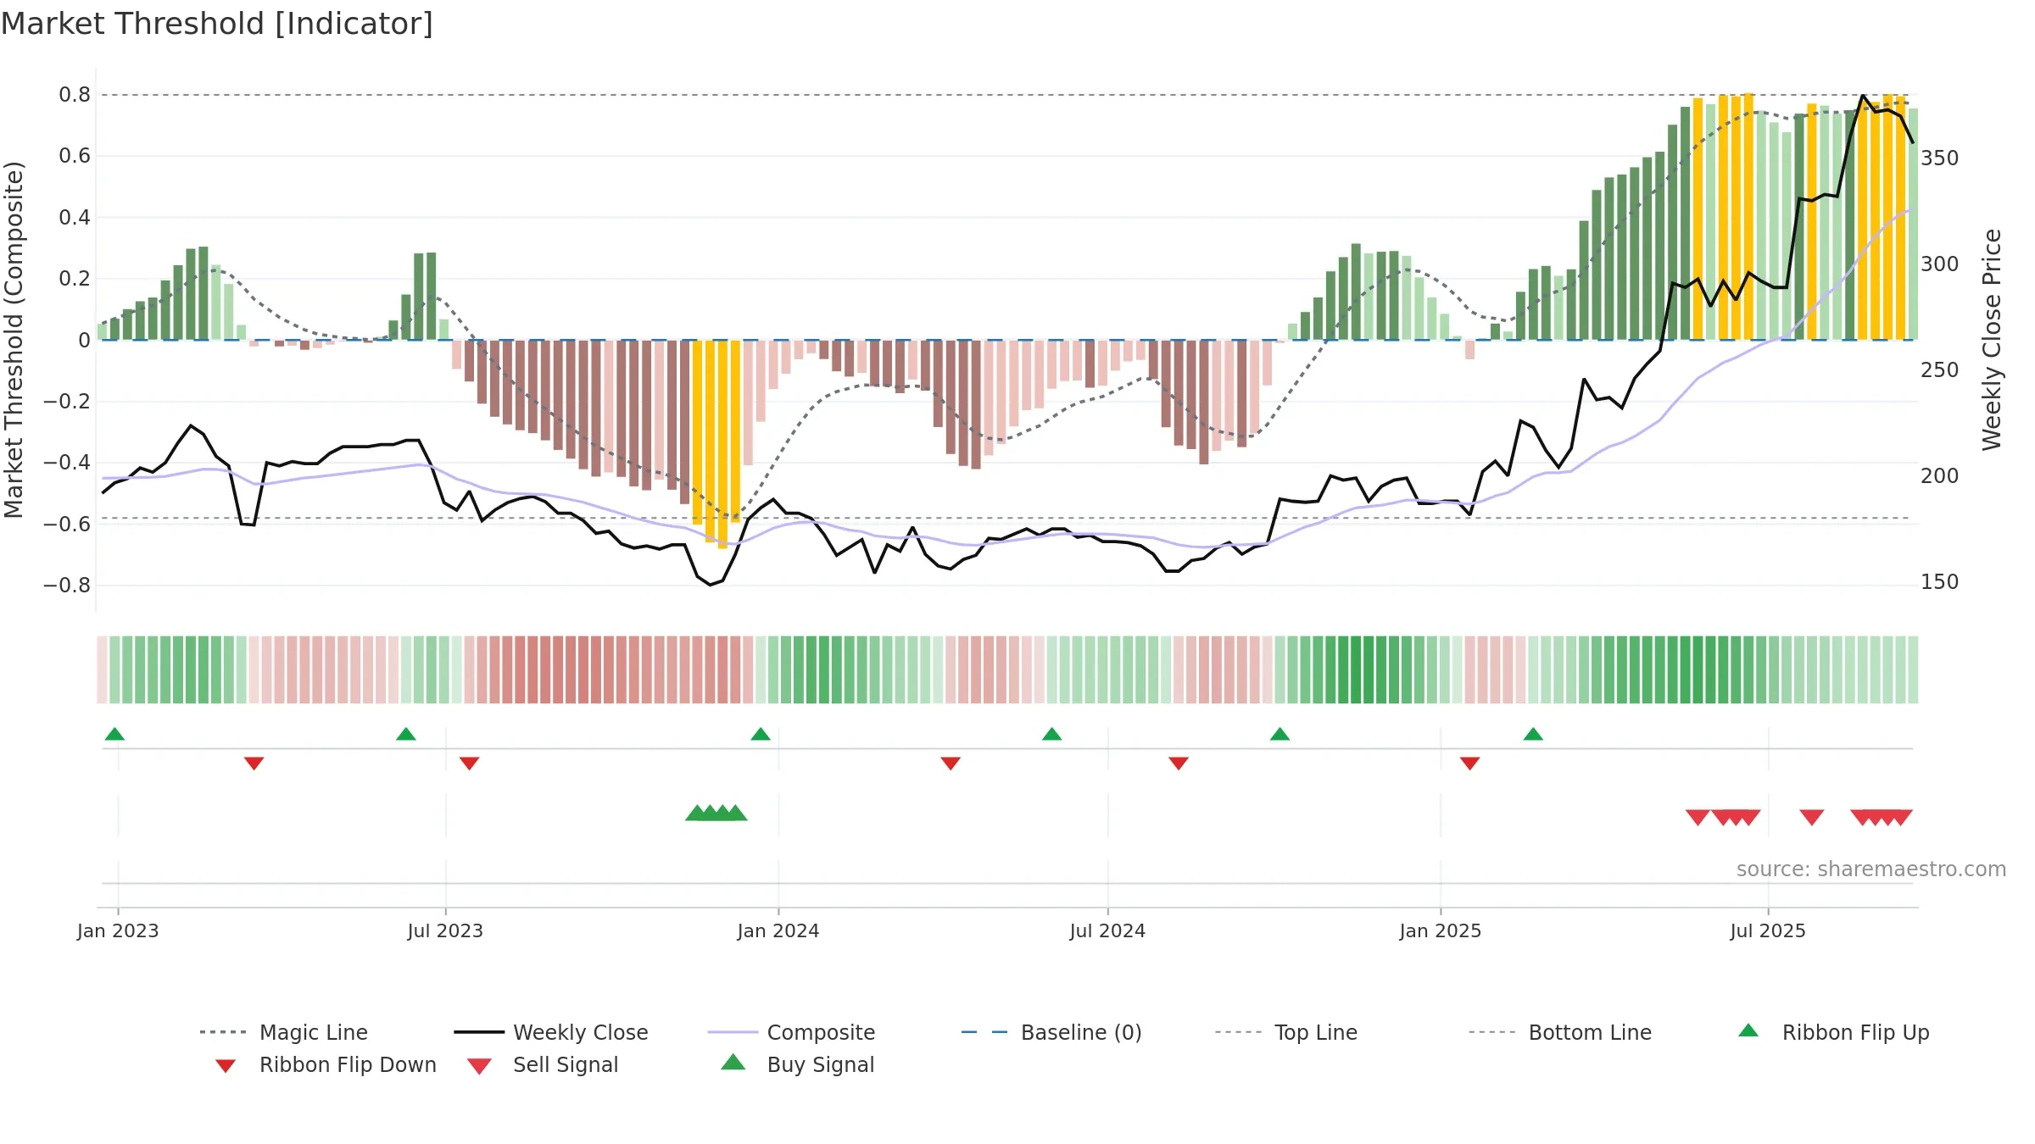
Task: Click the 350 right axis tick label
Action: click(1940, 158)
